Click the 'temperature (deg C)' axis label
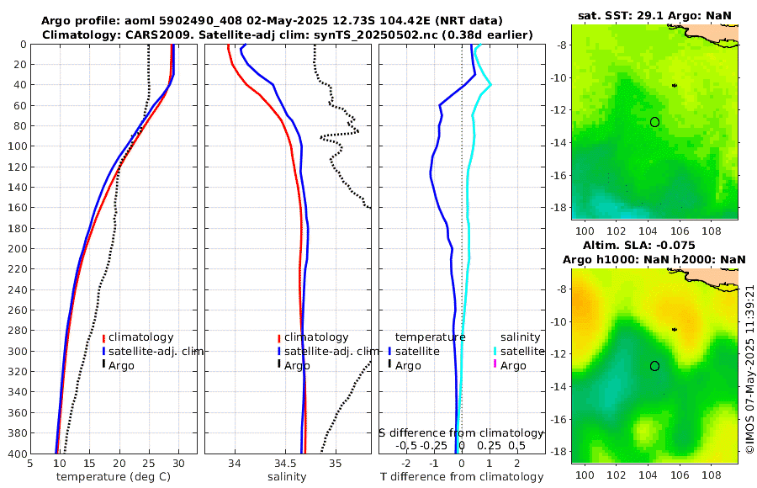Viewport: 757px width, 488px height. (x=114, y=477)
